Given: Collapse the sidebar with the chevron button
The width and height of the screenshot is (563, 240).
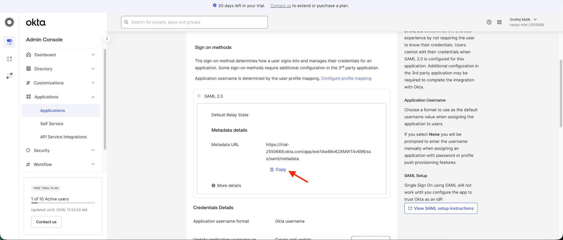Looking at the screenshot, I should click(107, 39).
